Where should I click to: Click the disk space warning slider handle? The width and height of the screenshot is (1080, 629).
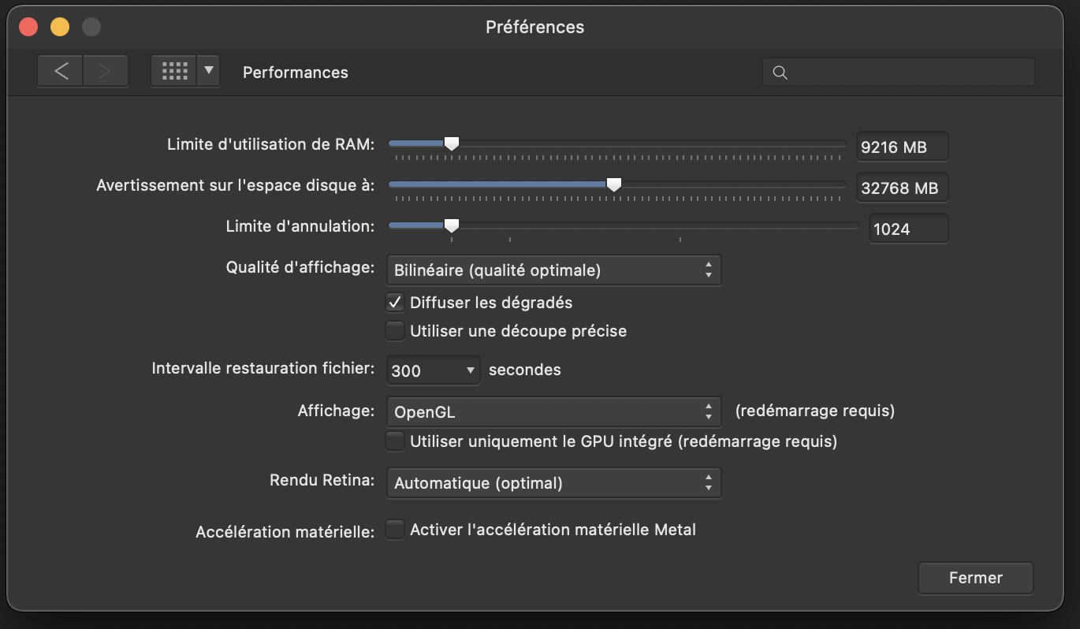613,184
